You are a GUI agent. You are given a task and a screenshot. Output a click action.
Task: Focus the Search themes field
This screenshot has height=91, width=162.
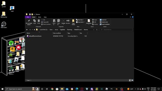click(x=116, y=30)
